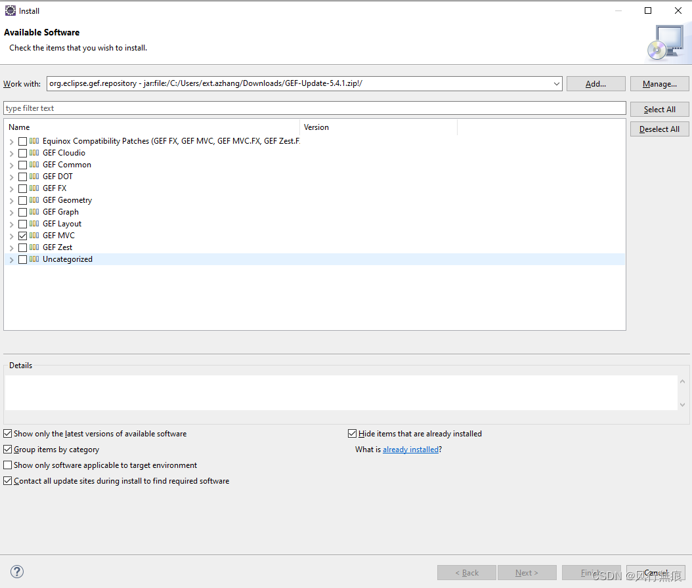Click the Equinox Compatibility Patches category icon
Viewport: 692px width, 588px height.
pos(34,141)
